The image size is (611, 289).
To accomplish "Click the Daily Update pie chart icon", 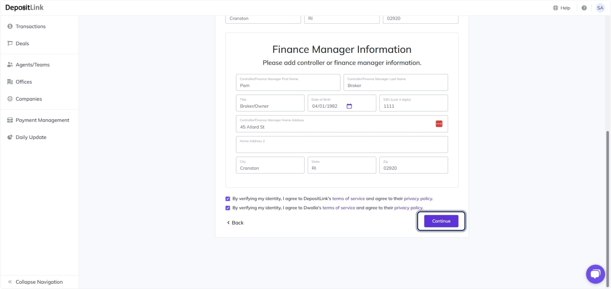I will (x=10, y=137).
